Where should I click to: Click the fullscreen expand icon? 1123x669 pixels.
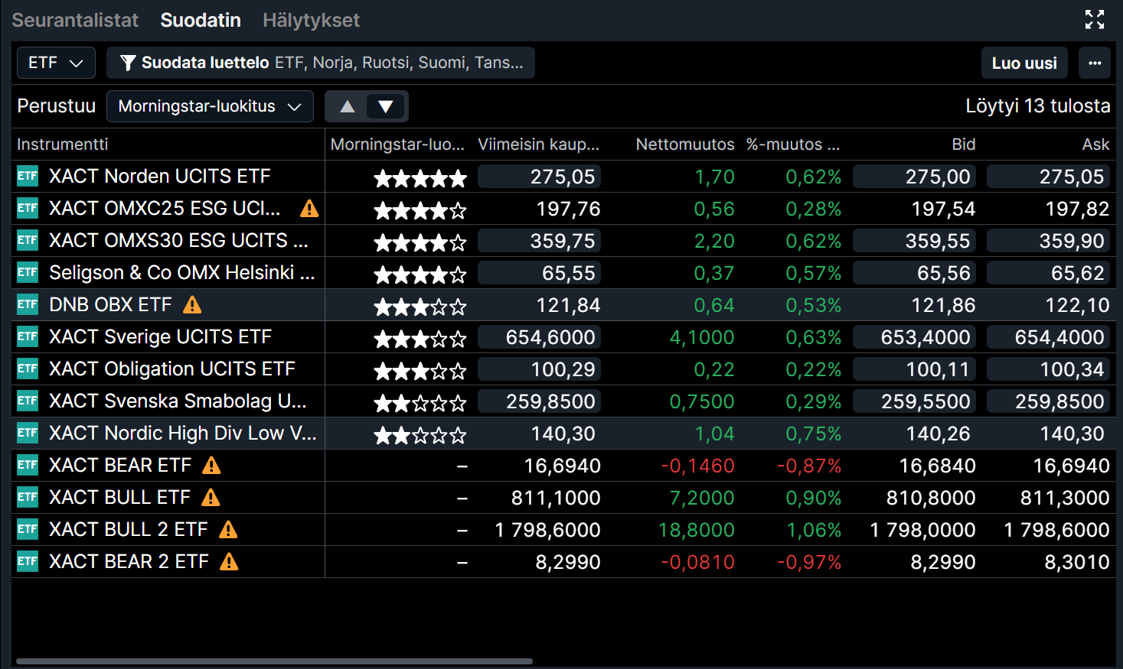coord(1095,20)
